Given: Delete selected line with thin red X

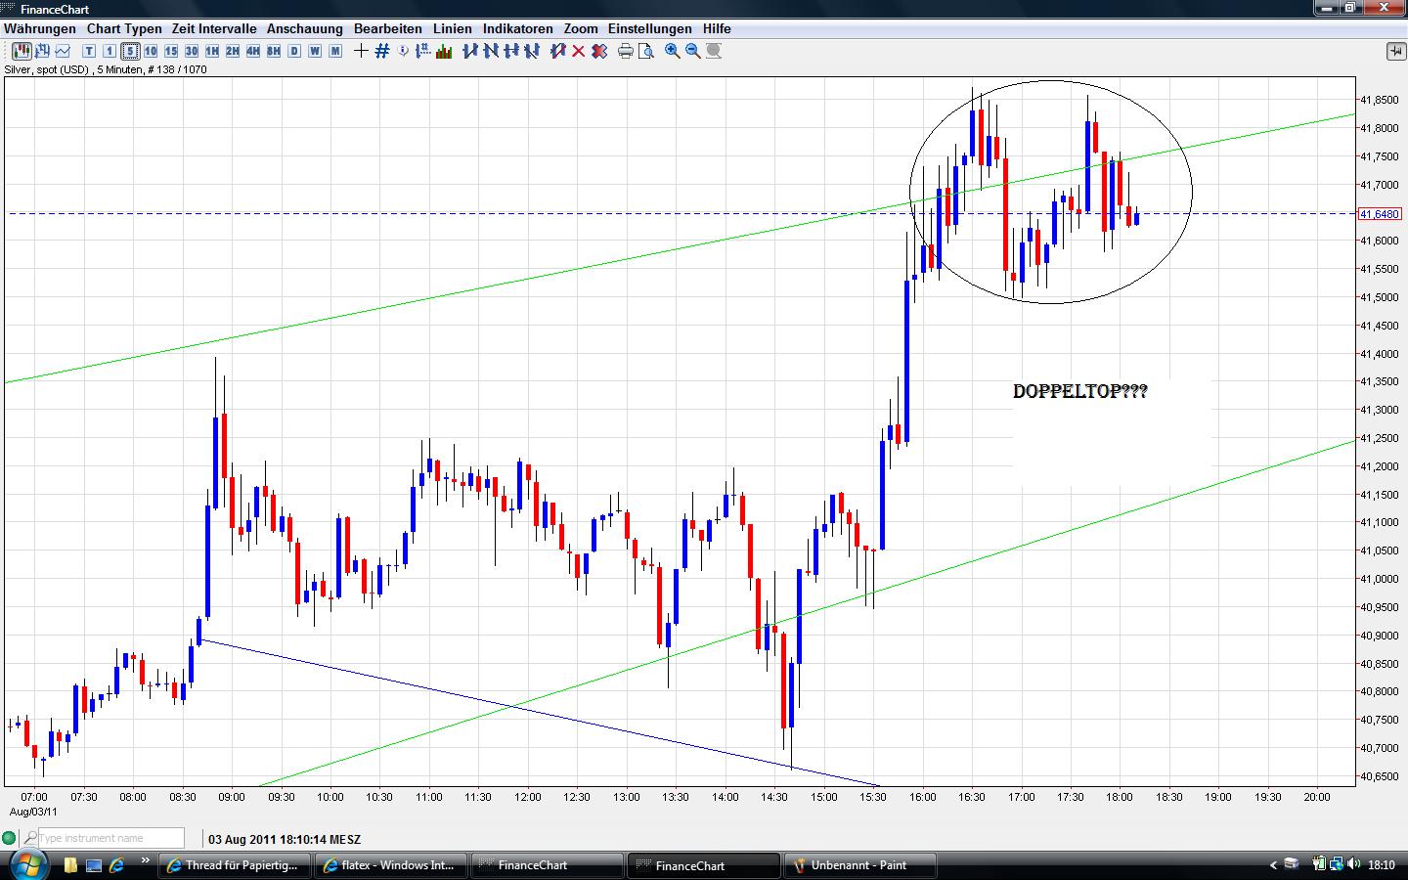Looking at the screenshot, I should point(579,51).
